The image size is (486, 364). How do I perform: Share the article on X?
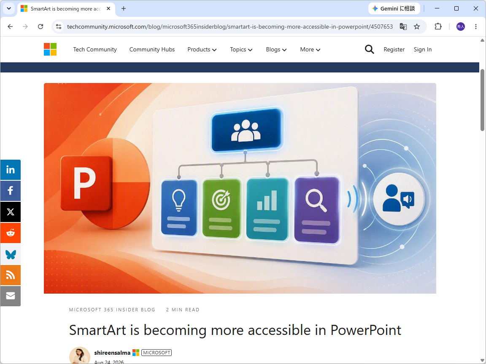(10, 212)
